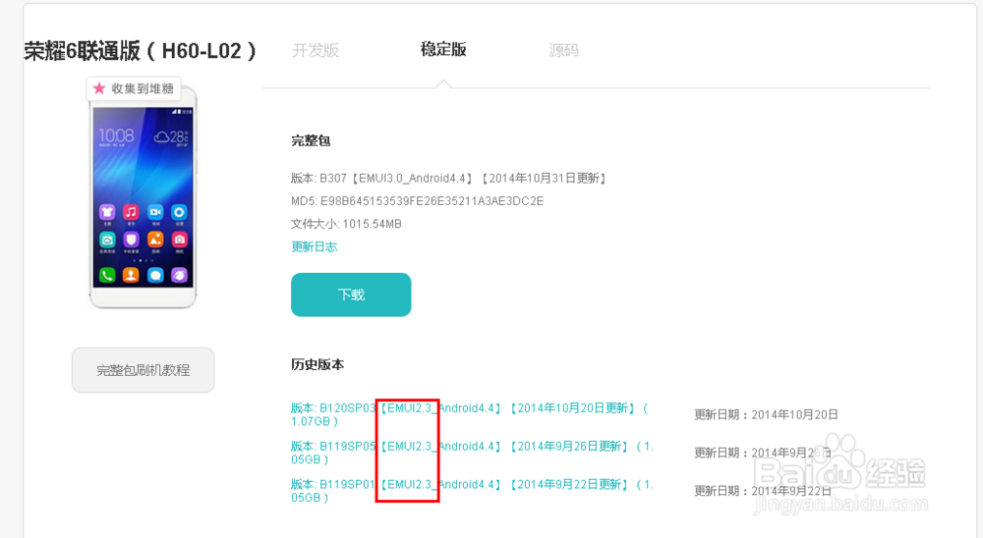Select the MD5 checksum text

click(x=417, y=201)
